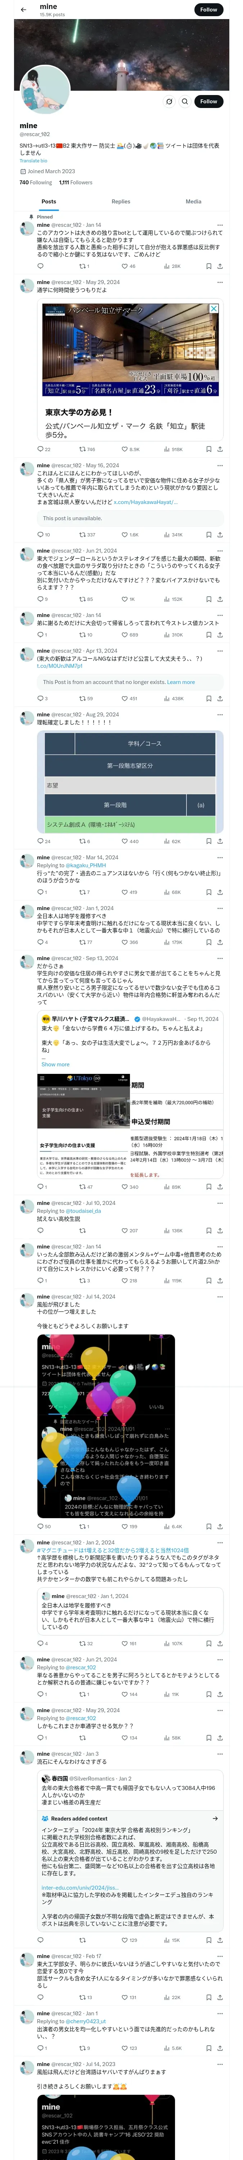Open the mine profile avatar picture
The width and height of the screenshot is (243, 2160).
(x=45, y=91)
